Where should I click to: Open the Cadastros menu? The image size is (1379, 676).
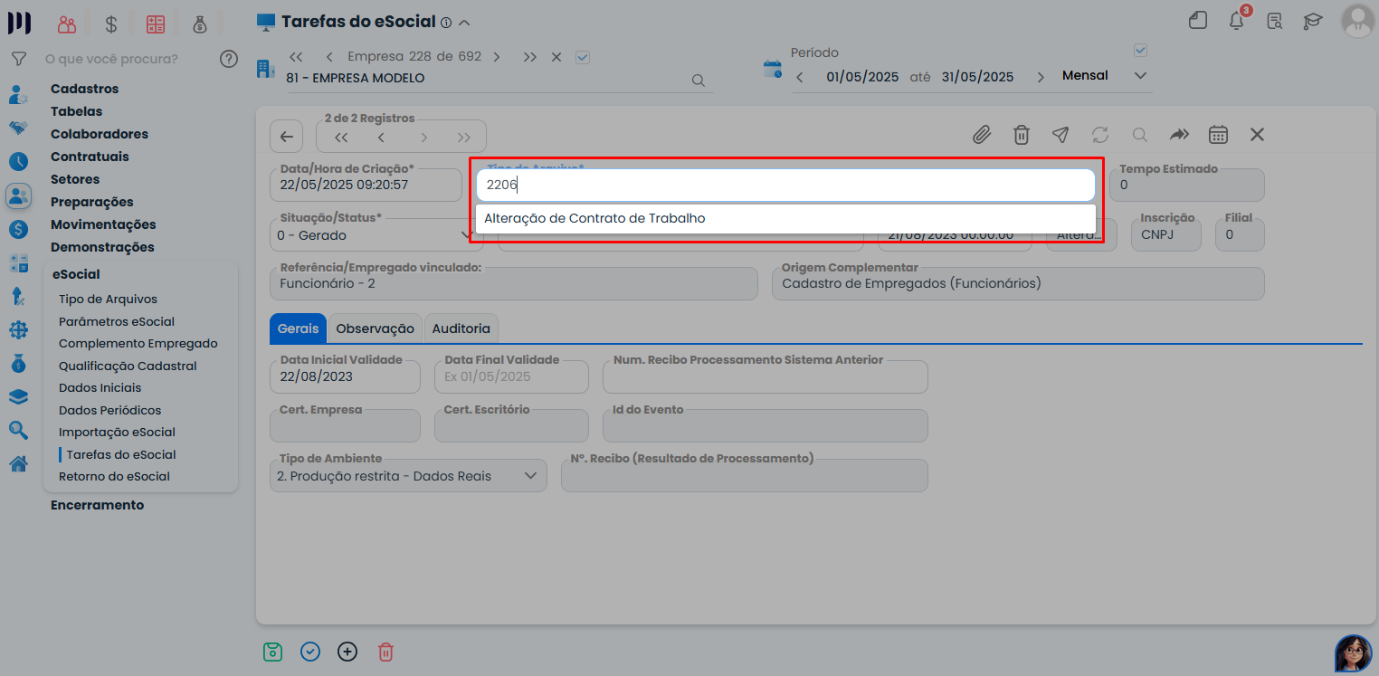(x=84, y=89)
